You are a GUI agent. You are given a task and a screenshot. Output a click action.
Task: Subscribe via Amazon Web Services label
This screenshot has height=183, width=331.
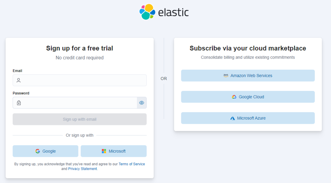pos(251,75)
